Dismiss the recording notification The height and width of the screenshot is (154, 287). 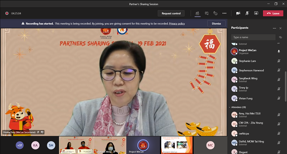pos(216,23)
